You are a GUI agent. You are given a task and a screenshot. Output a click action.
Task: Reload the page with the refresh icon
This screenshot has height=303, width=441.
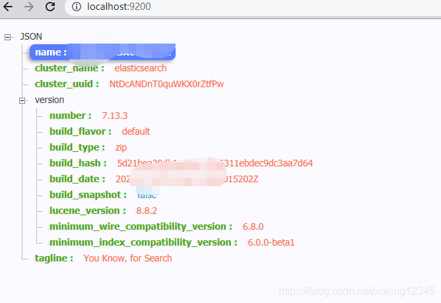(50, 7)
